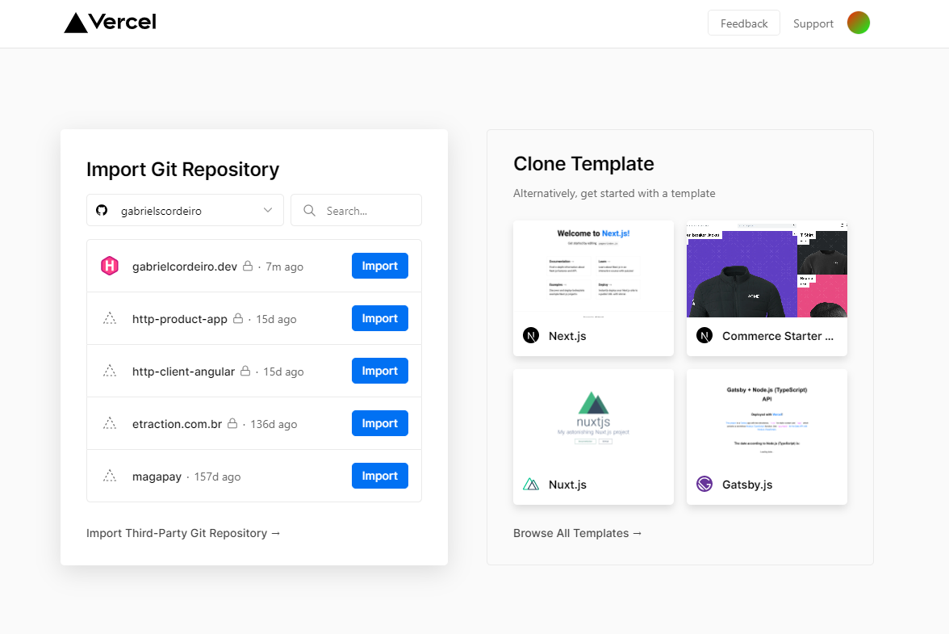
Task: Click the dotted triangle icon beside http-client-angular
Action: [x=110, y=372]
